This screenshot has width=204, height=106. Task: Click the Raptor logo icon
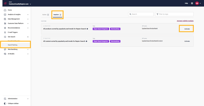point(5,3)
